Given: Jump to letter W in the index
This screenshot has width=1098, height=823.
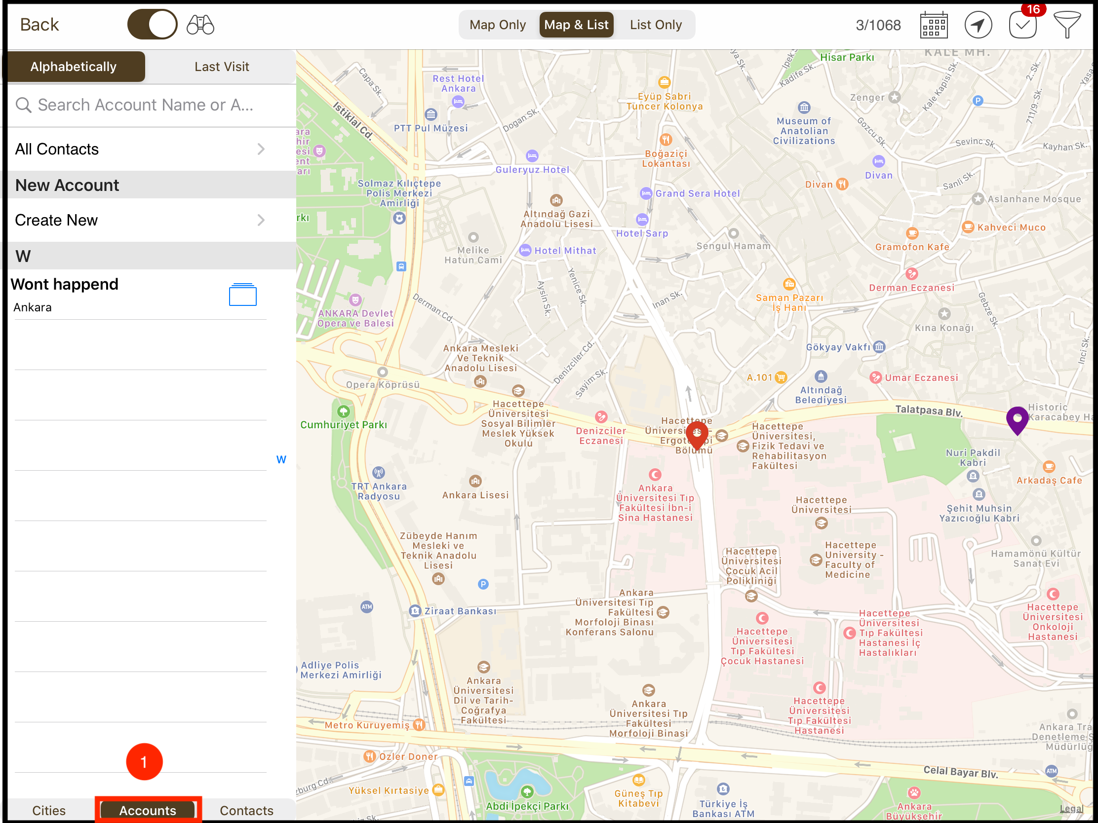Looking at the screenshot, I should 281,459.
